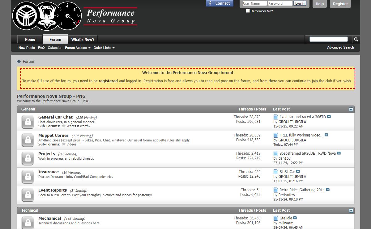The width and height of the screenshot is (371, 229).
Task: Click post icon beside BlaBlaCar
Action: point(276,172)
